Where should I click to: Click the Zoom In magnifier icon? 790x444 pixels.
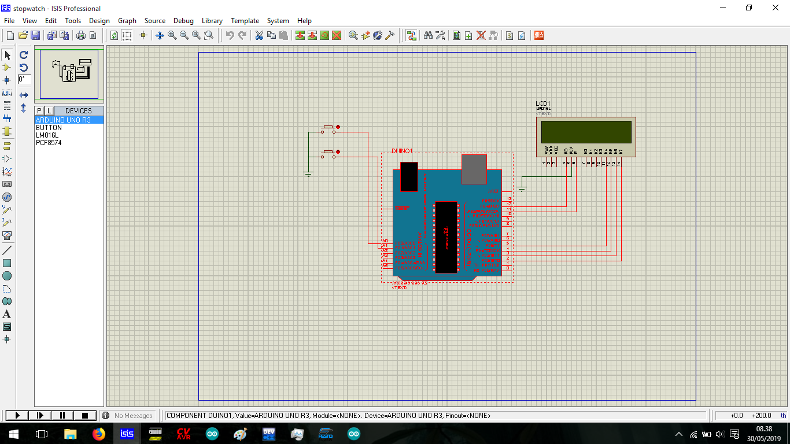(172, 35)
